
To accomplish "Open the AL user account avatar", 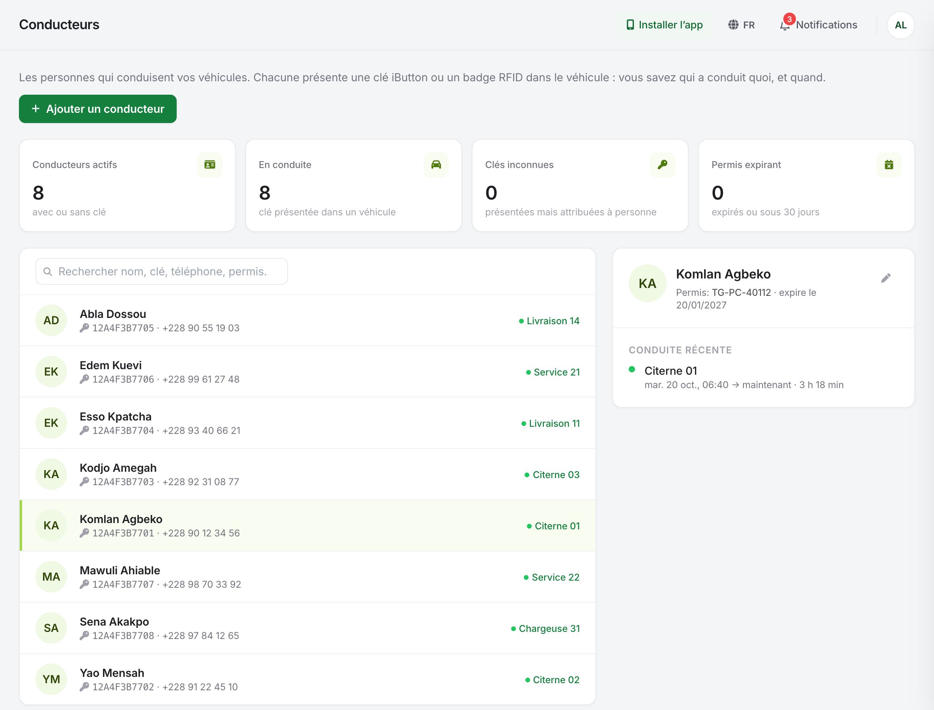I will tap(900, 25).
